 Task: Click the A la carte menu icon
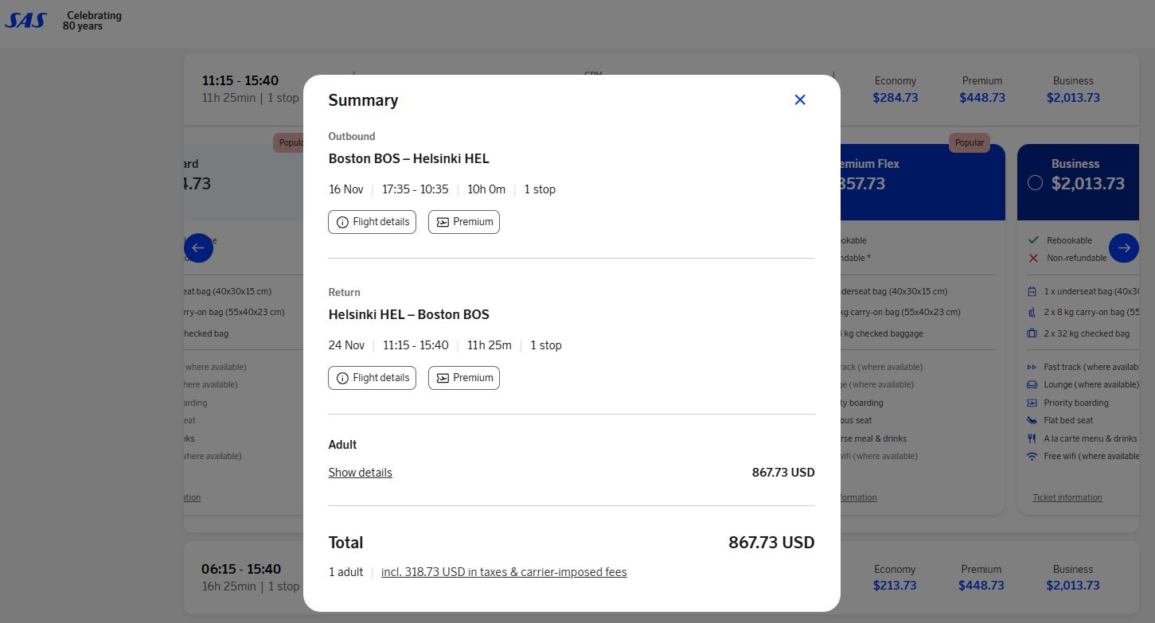[x=1032, y=438]
